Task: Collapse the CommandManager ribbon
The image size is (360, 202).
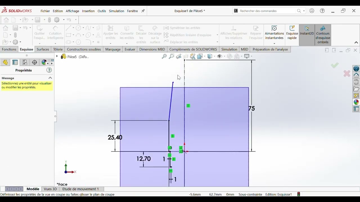Action: click(x=356, y=43)
